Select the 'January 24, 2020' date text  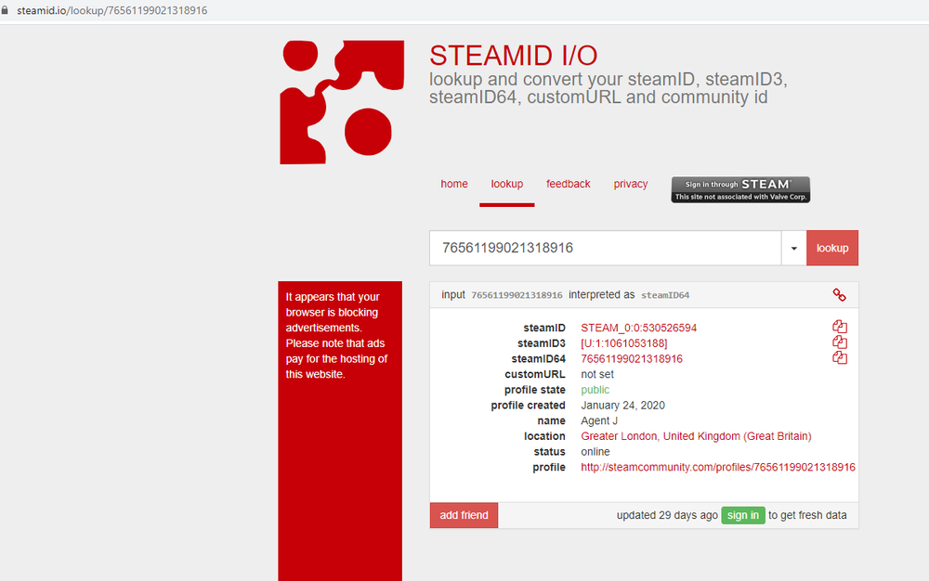click(x=622, y=406)
